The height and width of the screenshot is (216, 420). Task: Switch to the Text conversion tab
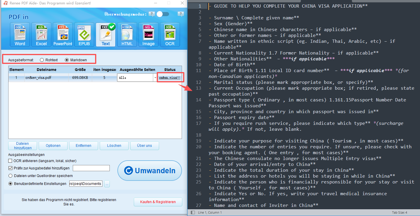[105, 34]
